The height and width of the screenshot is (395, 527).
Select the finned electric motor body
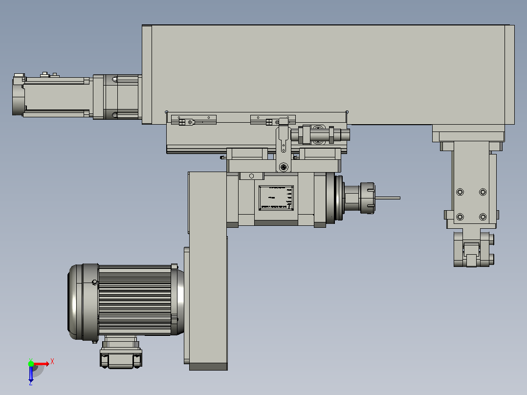click(135, 300)
